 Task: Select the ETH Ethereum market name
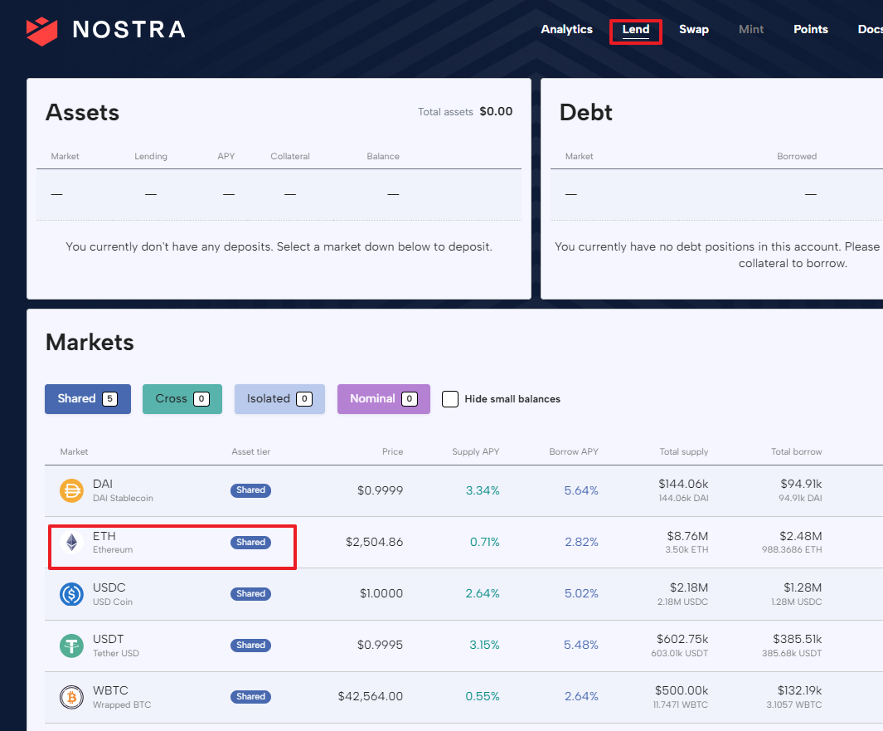click(x=113, y=542)
